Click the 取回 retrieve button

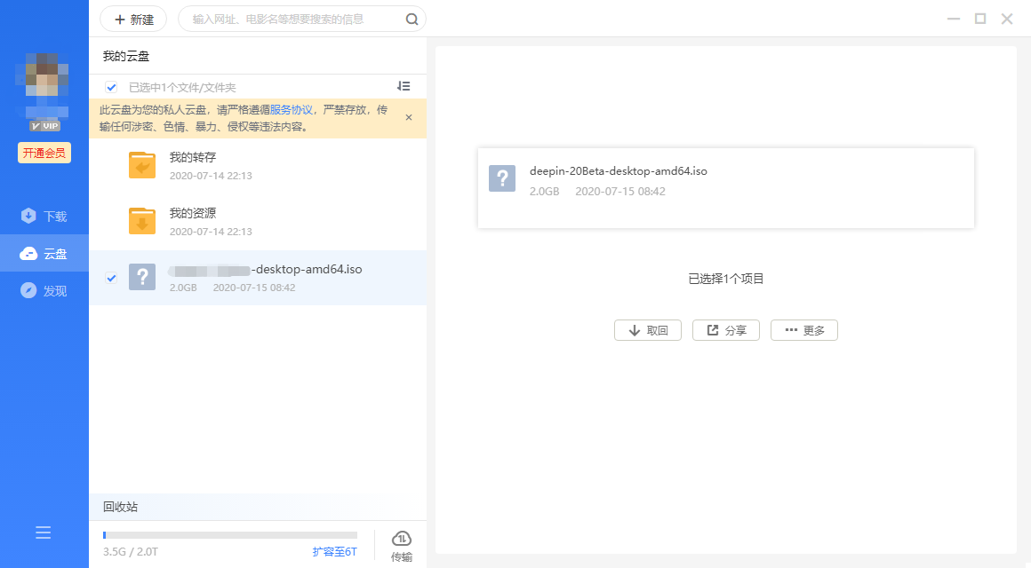[647, 330]
